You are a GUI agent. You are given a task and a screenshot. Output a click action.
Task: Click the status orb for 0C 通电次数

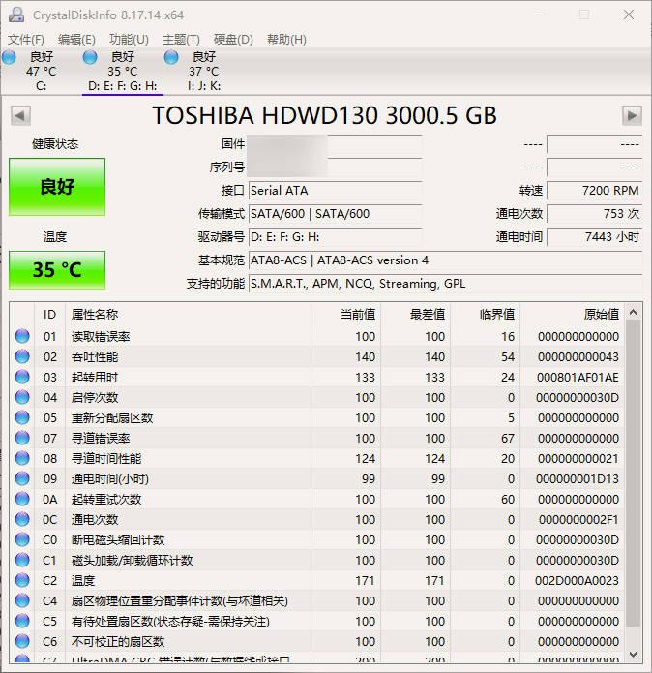click(x=22, y=519)
